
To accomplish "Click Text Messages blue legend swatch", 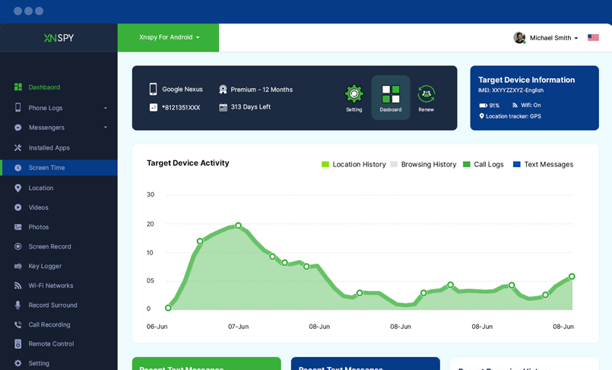I will coord(517,165).
